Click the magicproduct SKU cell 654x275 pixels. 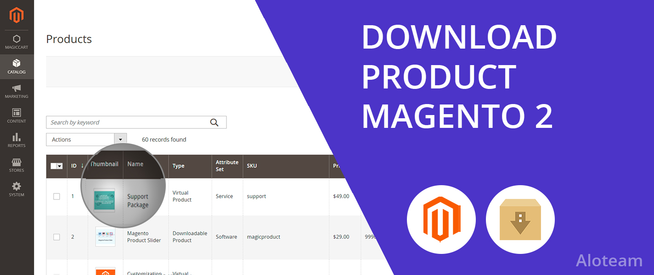click(263, 237)
